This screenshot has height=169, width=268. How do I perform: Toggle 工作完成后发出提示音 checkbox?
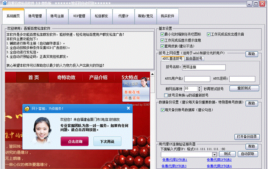pos(209,35)
